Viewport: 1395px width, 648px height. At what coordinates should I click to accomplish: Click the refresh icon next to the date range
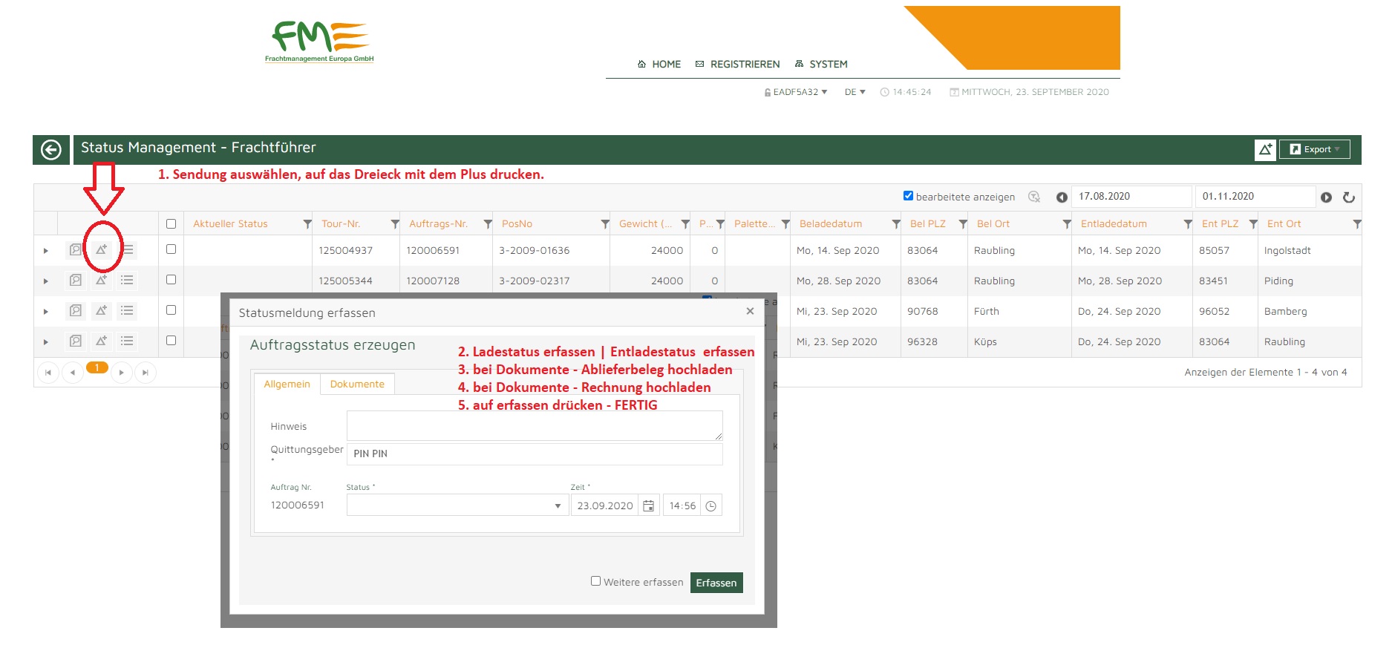click(x=1349, y=197)
